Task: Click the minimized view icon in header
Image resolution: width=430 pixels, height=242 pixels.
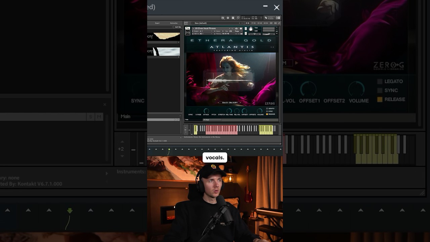Action: (x=238, y=18)
